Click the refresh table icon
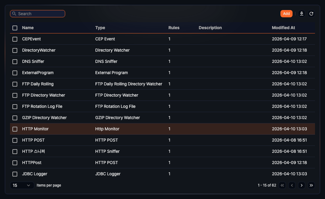The image size is (325, 199). tap(311, 14)
